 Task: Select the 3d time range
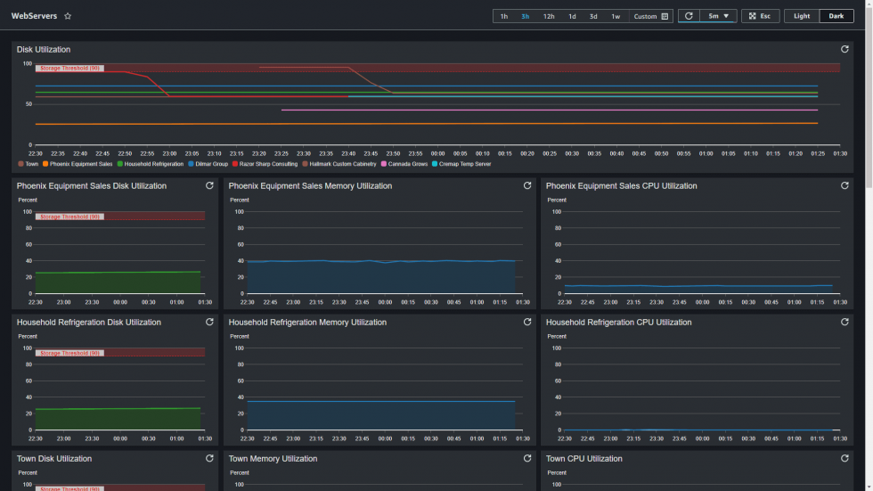[x=593, y=16]
